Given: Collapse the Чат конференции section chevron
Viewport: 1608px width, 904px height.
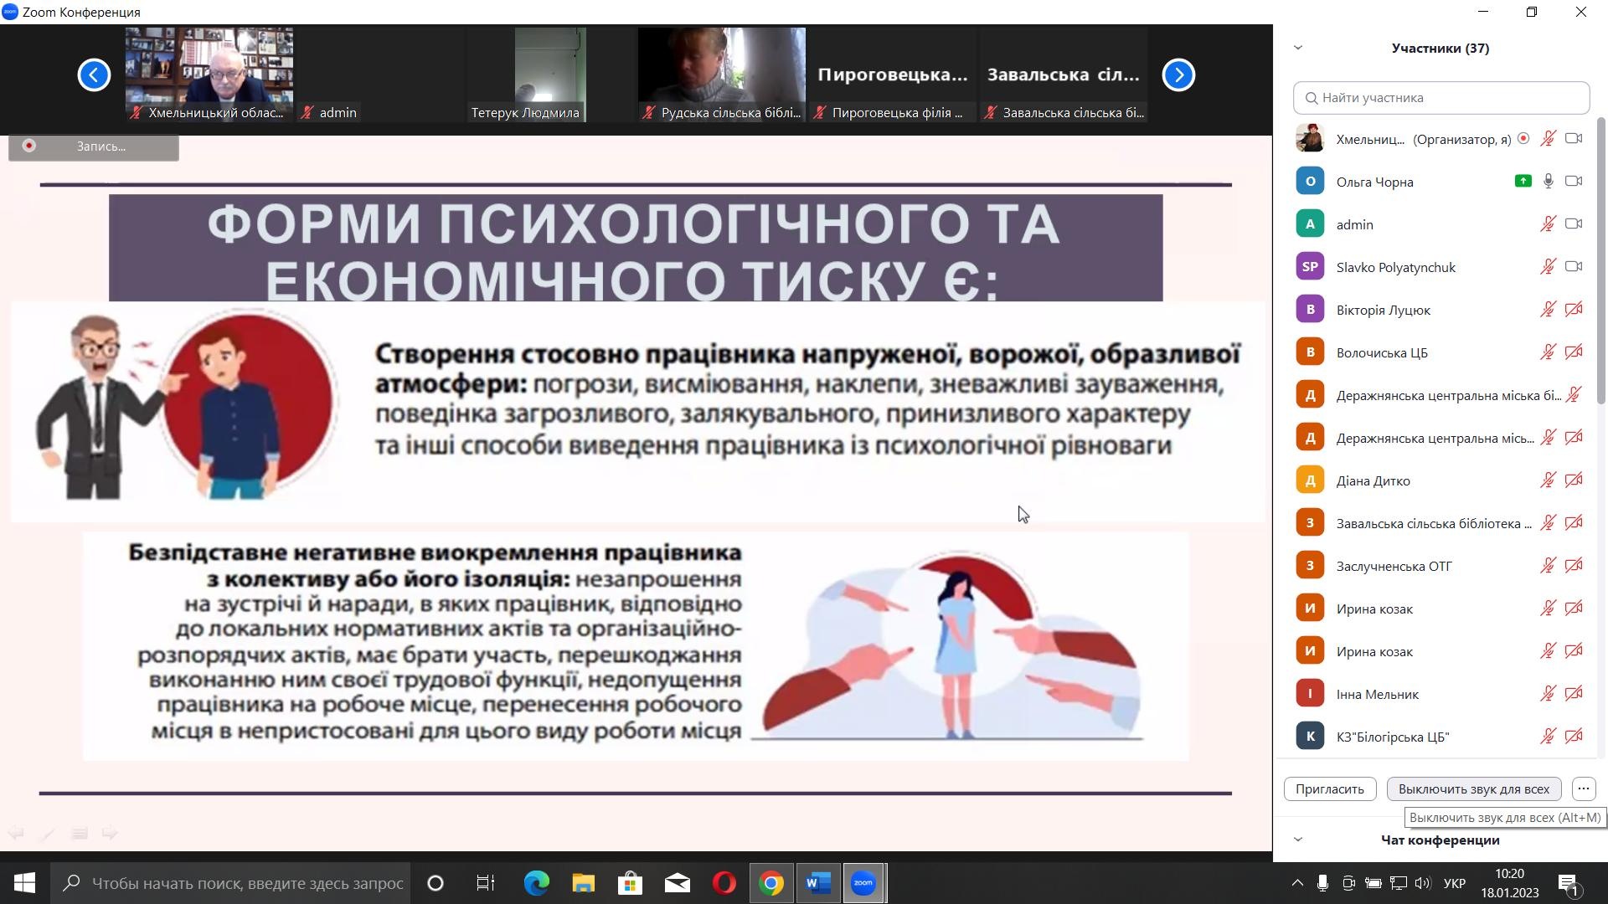Looking at the screenshot, I should click(x=1298, y=840).
